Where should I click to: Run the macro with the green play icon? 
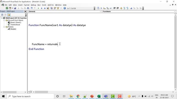38,8
